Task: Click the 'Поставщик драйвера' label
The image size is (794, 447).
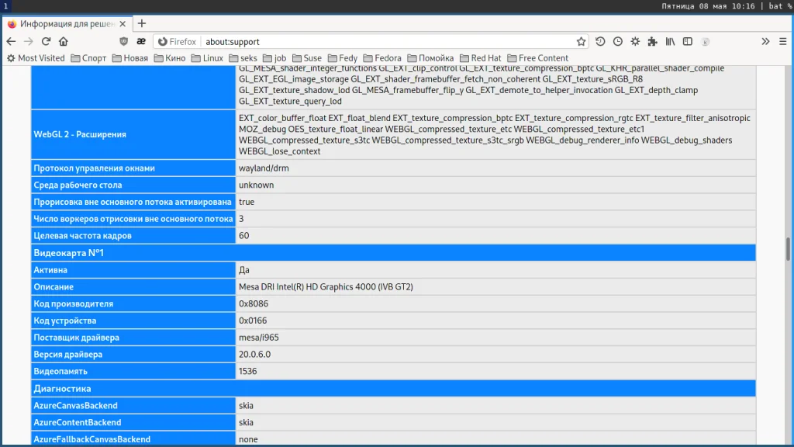Action: 77,338
